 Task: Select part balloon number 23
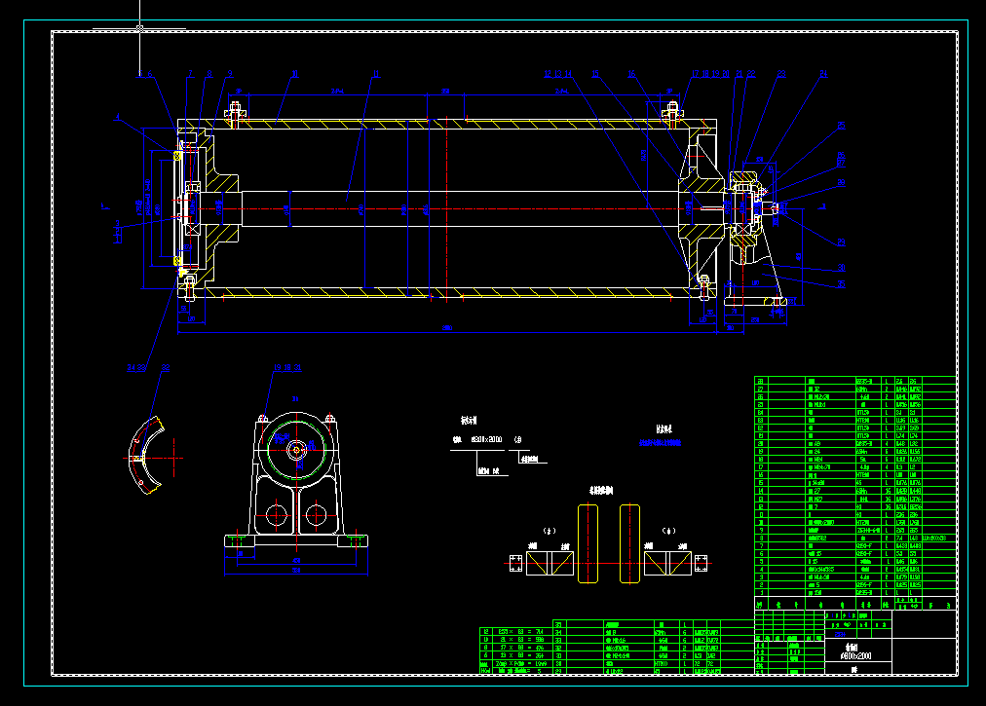pos(781,74)
